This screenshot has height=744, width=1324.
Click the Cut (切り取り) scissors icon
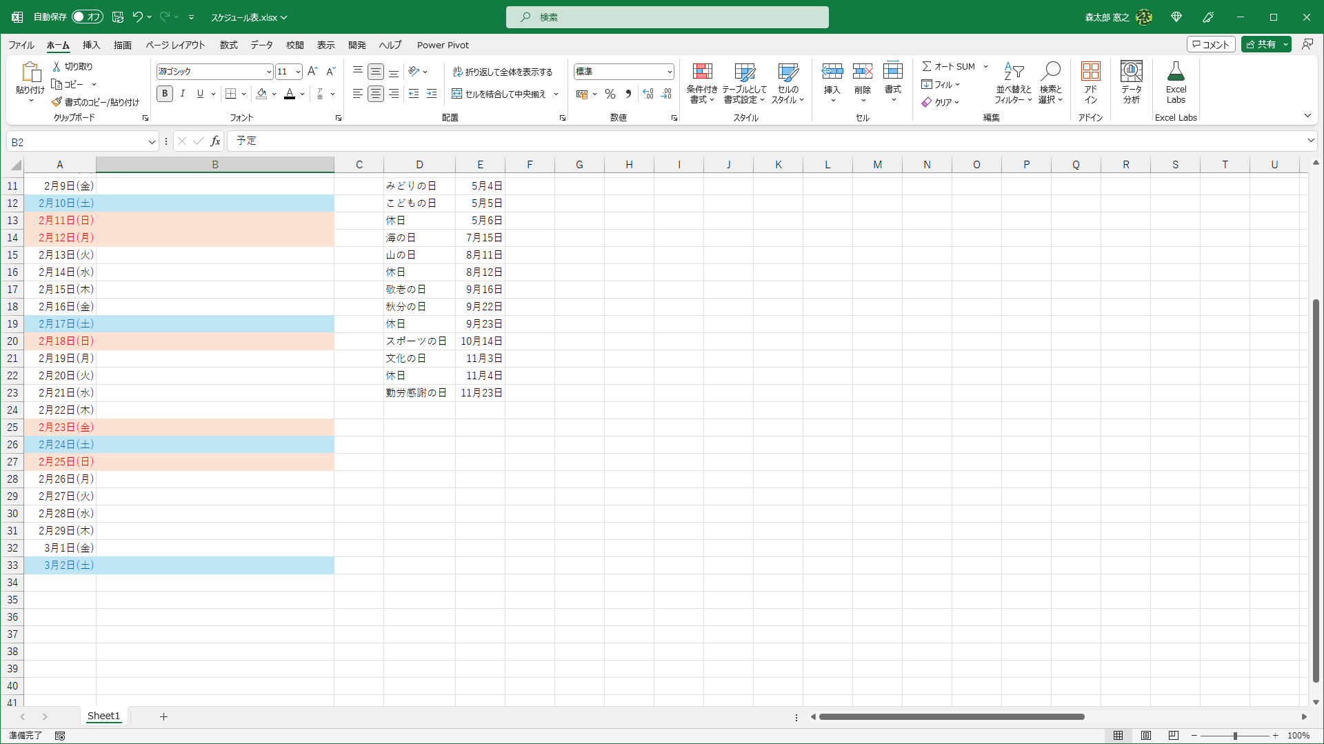coord(57,66)
